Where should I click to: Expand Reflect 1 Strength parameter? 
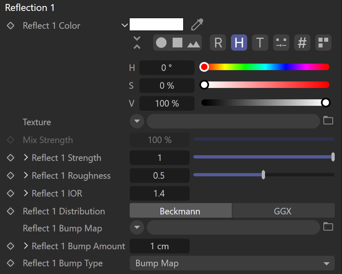tap(26, 158)
